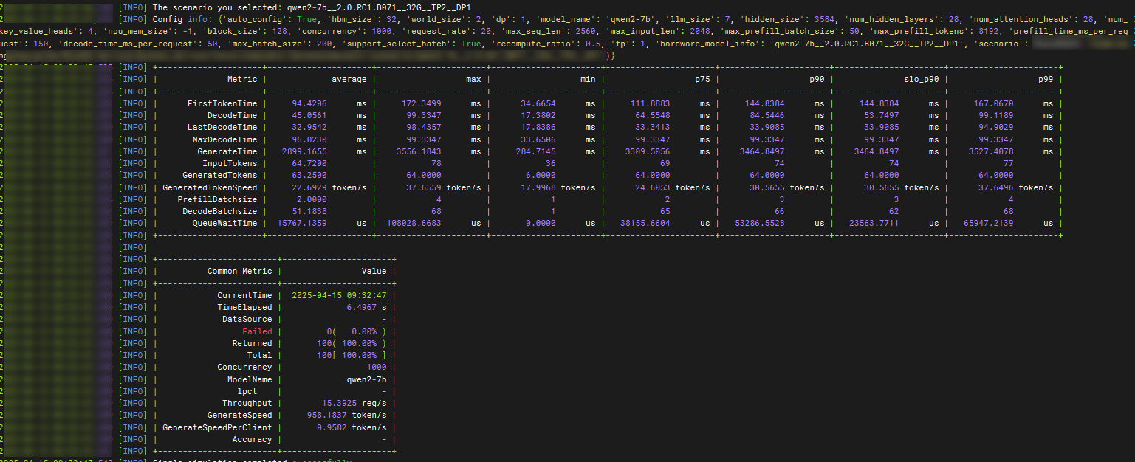Click GeneratedTokenSpeed average value 22.6929
1135x462 pixels.
coord(309,187)
